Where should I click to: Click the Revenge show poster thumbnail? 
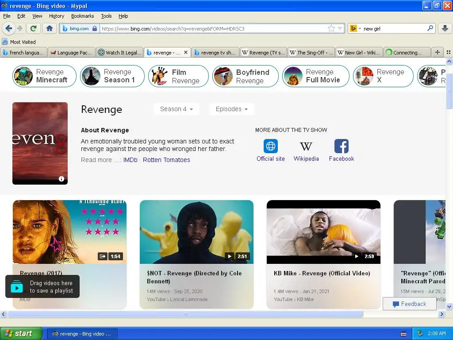coord(40,143)
